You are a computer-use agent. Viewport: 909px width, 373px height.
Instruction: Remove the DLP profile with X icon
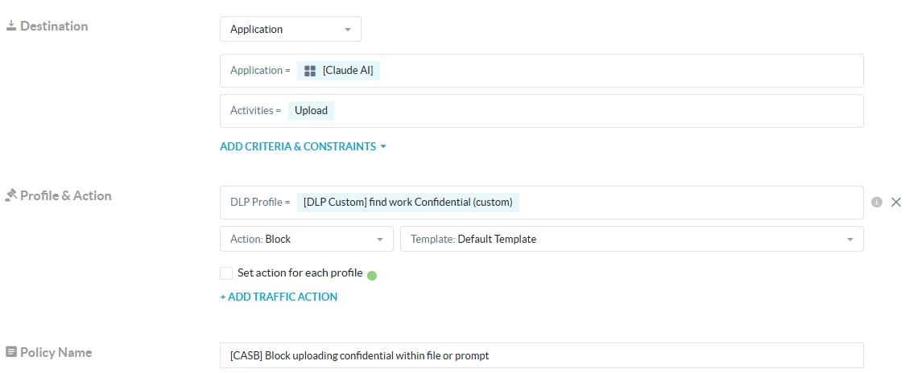click(895, 202)
